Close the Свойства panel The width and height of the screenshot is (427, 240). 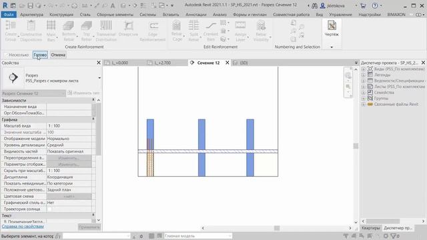coord(99,63)
